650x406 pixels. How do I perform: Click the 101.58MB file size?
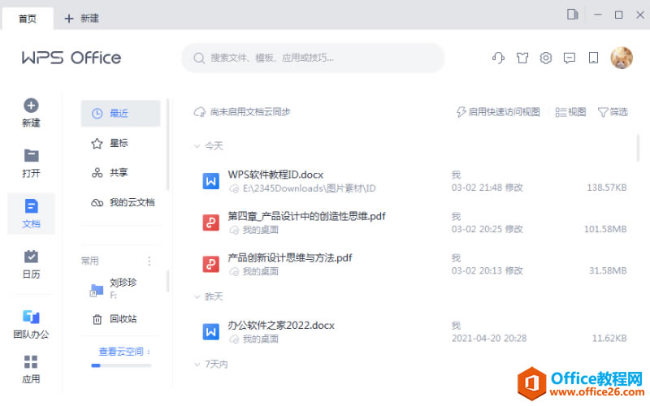point(605,229)
